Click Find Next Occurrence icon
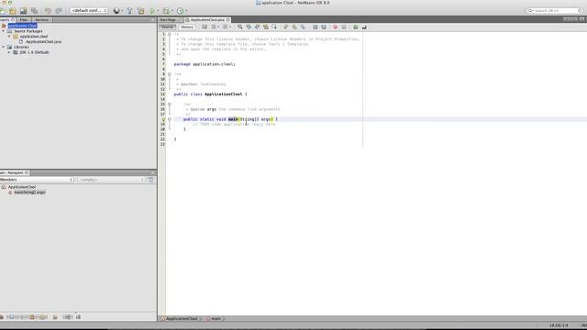This screenshot has height=330, width=587. pyautogui.click(x=257, y=27)
